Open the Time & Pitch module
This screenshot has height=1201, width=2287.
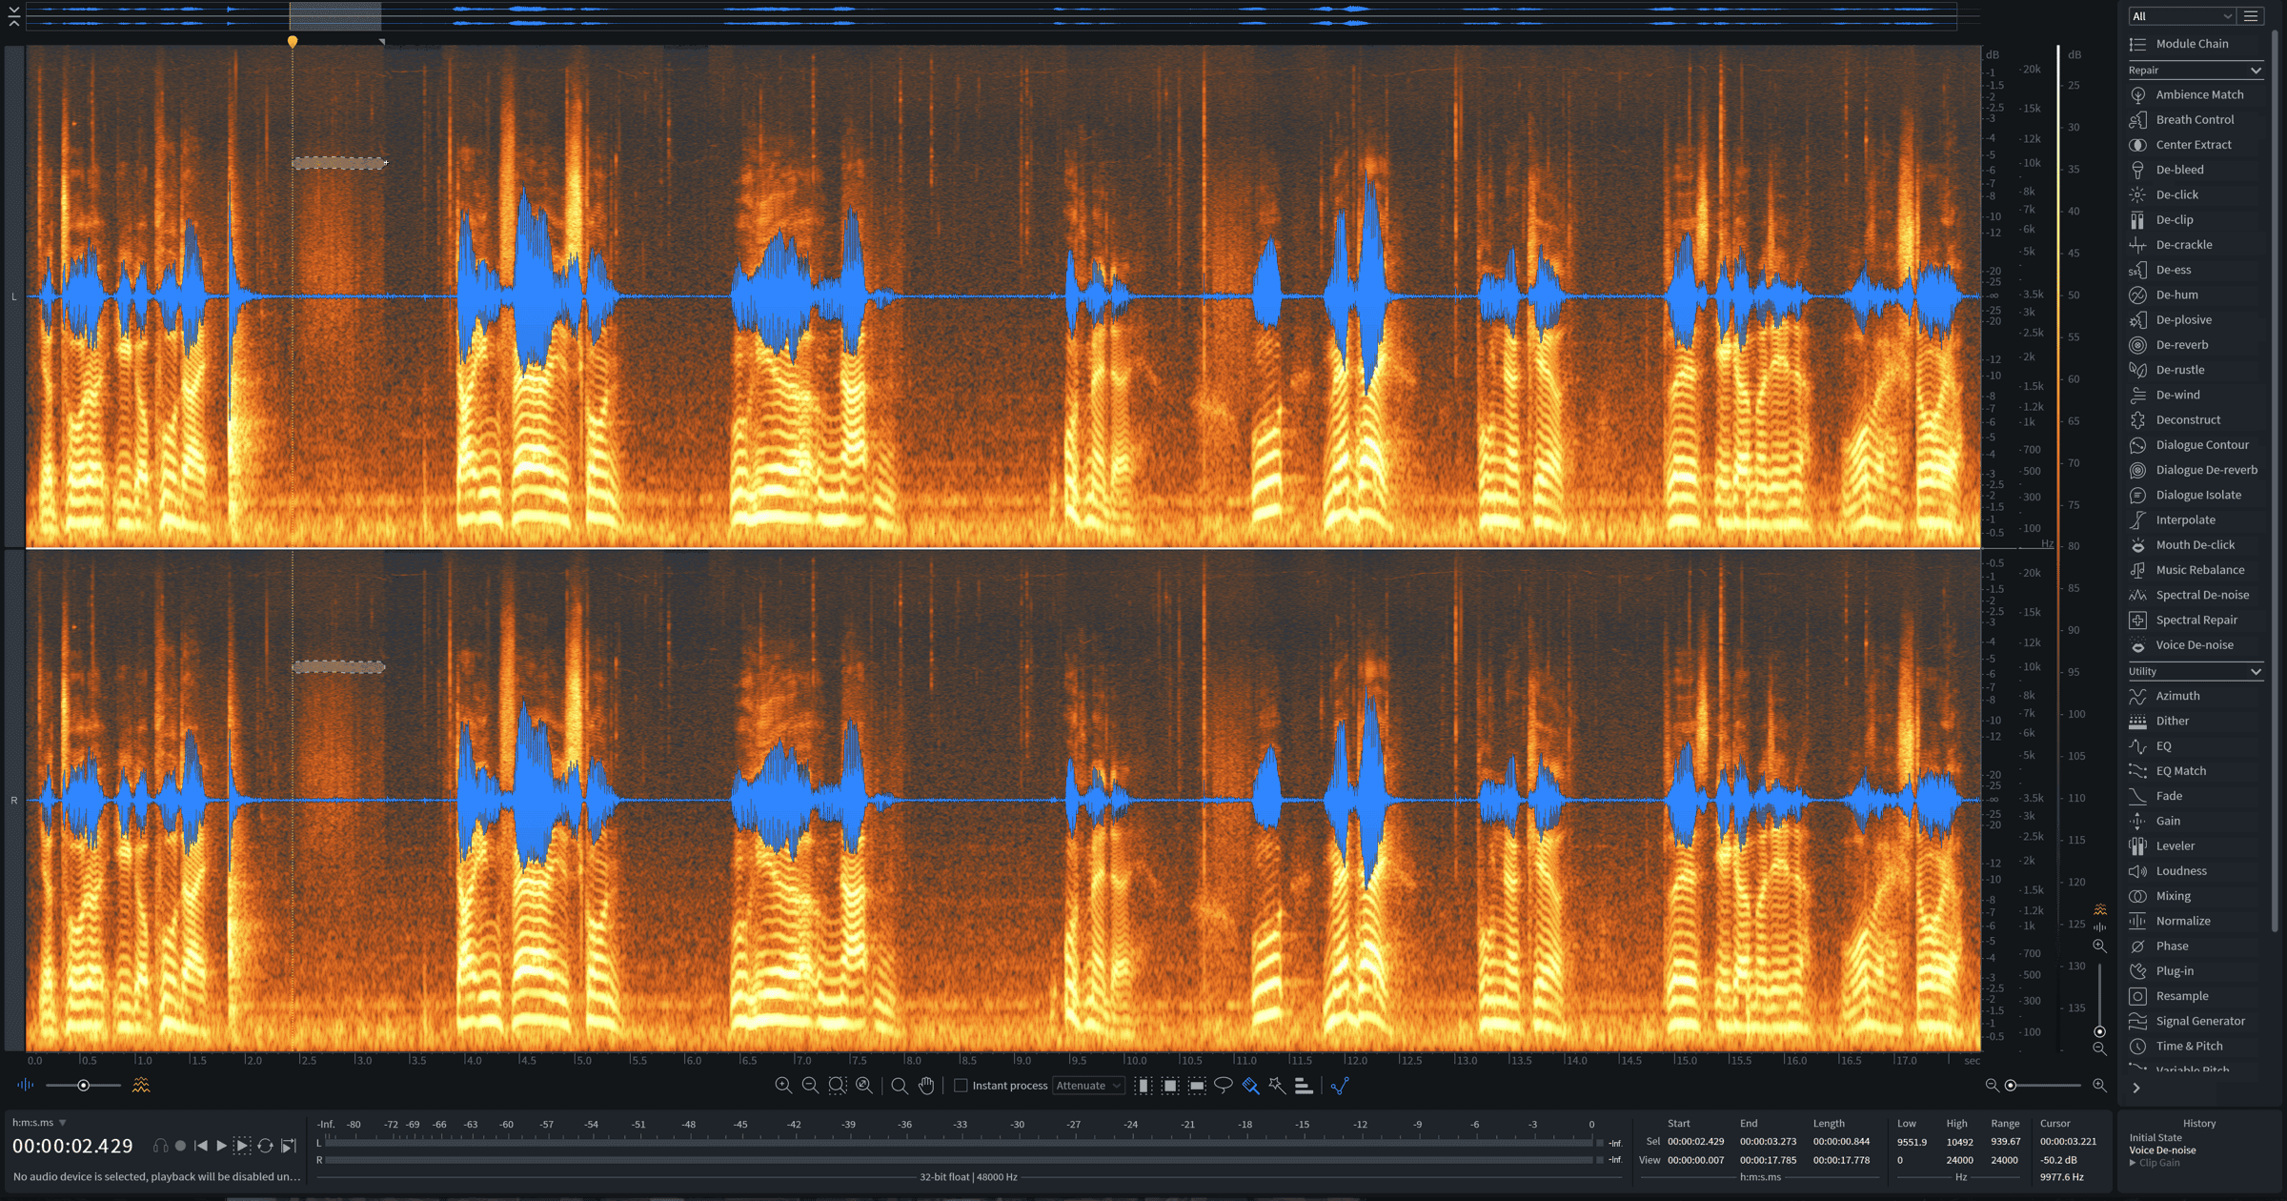2195,1047
